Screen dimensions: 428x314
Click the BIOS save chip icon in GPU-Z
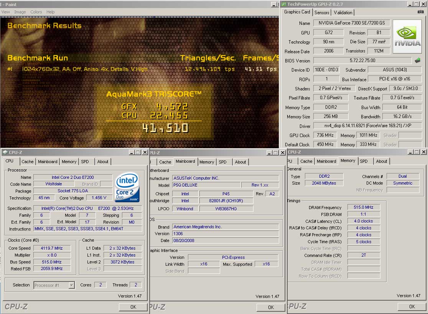[417, 60]
